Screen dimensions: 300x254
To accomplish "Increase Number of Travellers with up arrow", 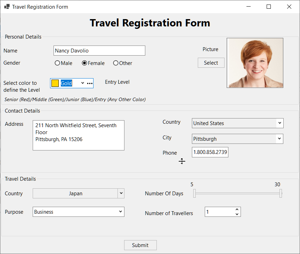I will pos(237,210).
